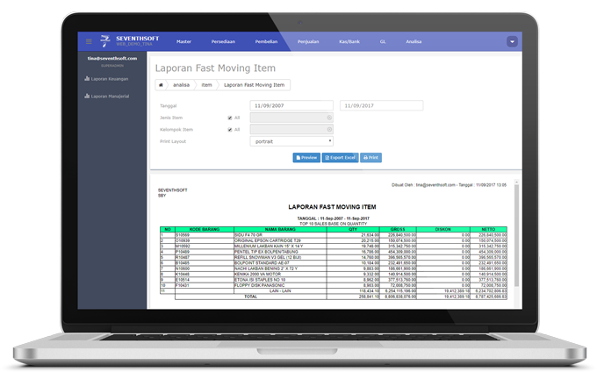This screenshot has width=597, height=372.
Task: Click the Laporan Manajerial sidebar chart icon
Action: 87,96
